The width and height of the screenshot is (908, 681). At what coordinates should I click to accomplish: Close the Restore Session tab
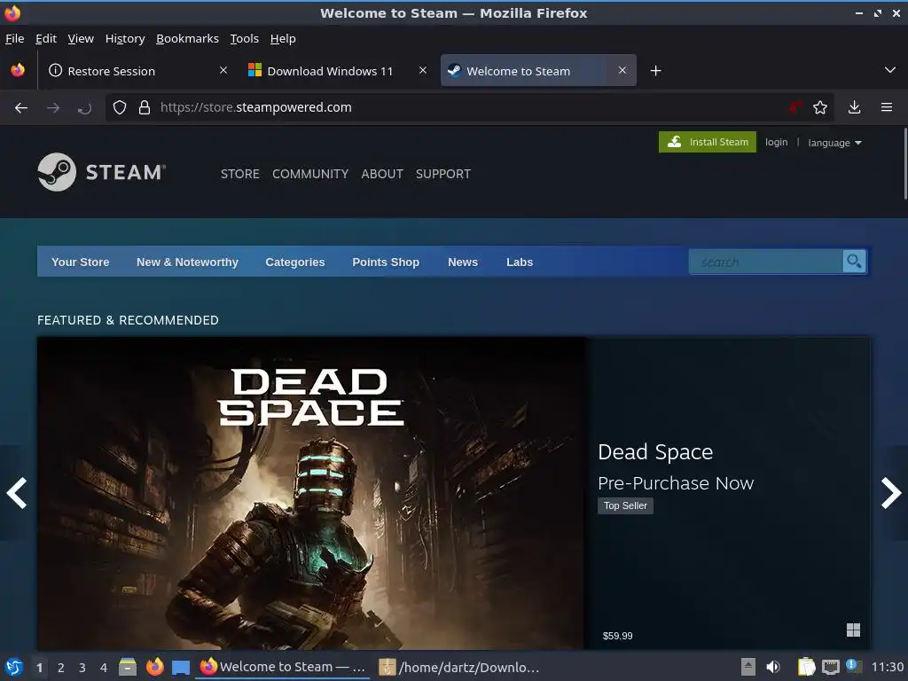pos(223,70)
